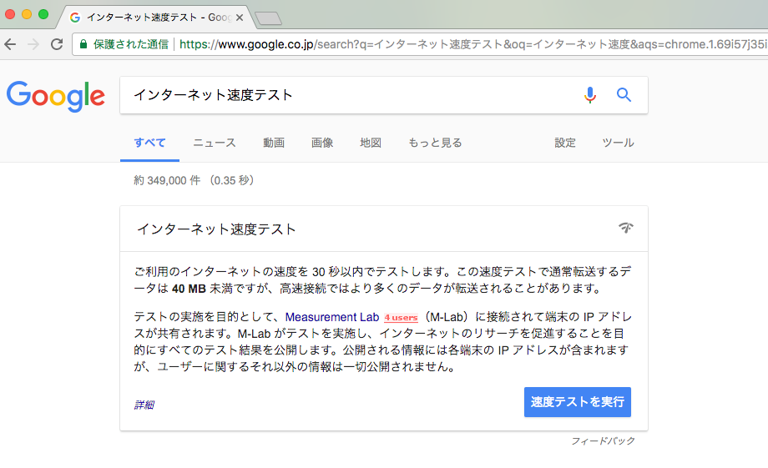Open a new tab with the new-tab button
The image size is (768, 468).
[x=269, y=18]
